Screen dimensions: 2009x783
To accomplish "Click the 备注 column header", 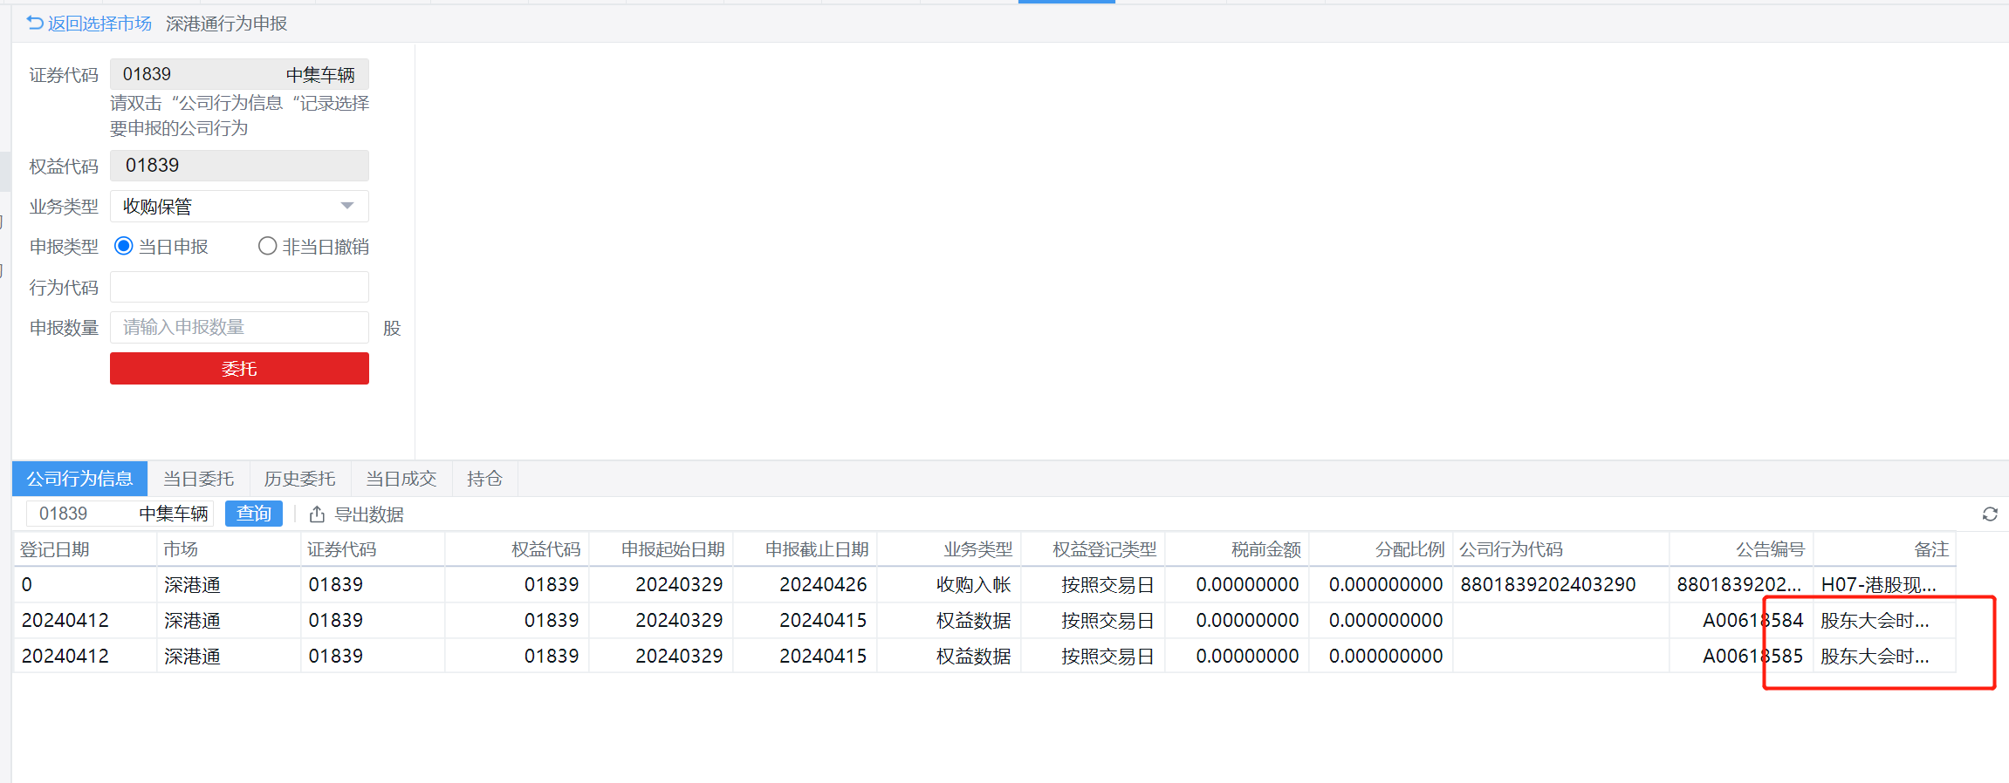I will pyautogui.click(x=1885, y=549).
